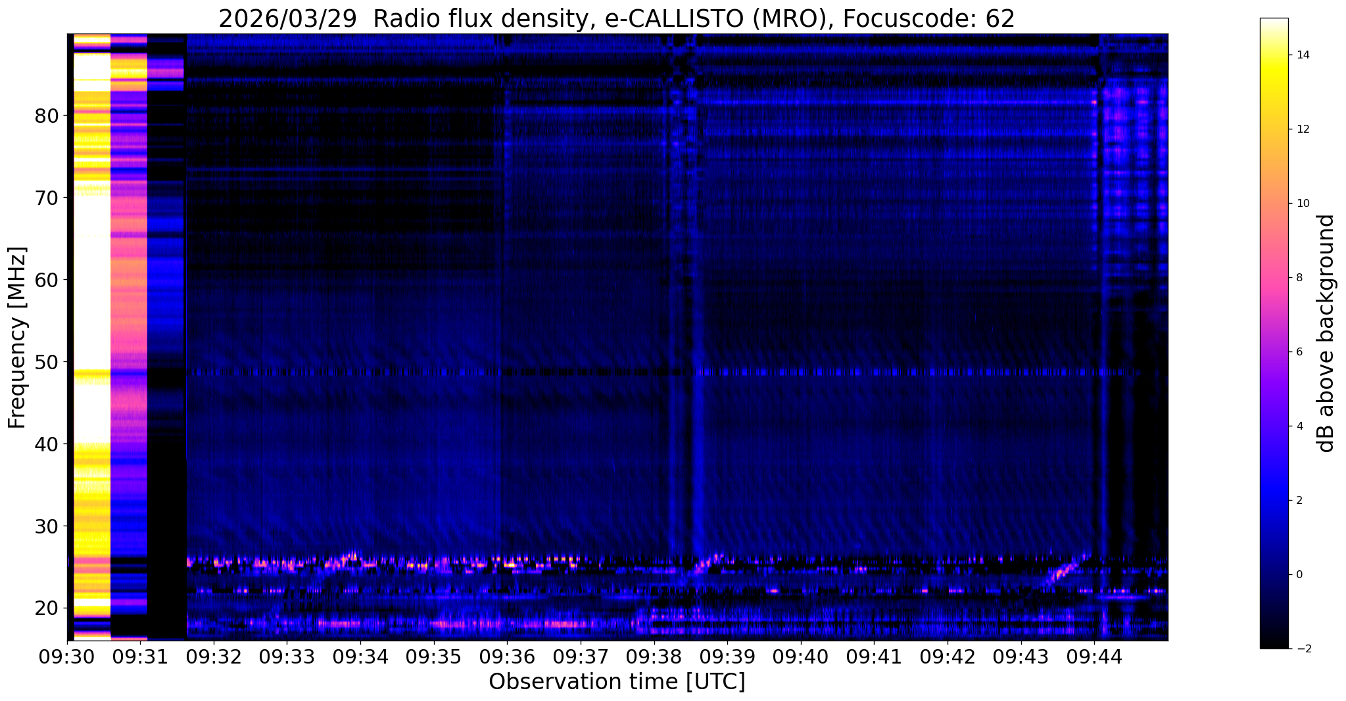
Task: Click the 09:42 time tick label
Action: (948, 656)
